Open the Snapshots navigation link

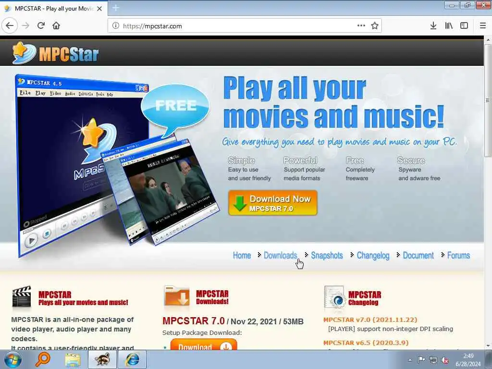point(327,256)
